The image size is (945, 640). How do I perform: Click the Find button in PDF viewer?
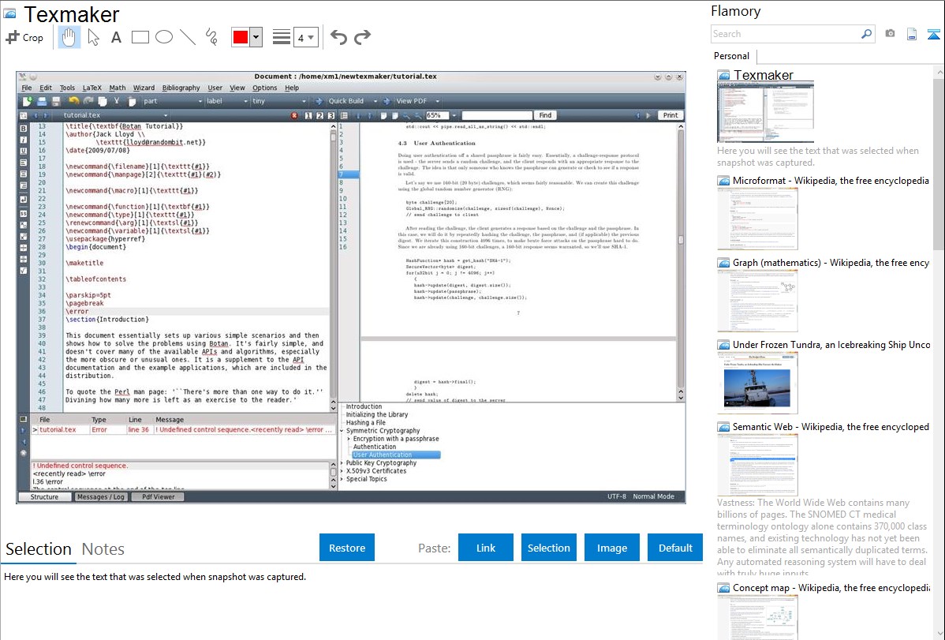coord(545,115)
